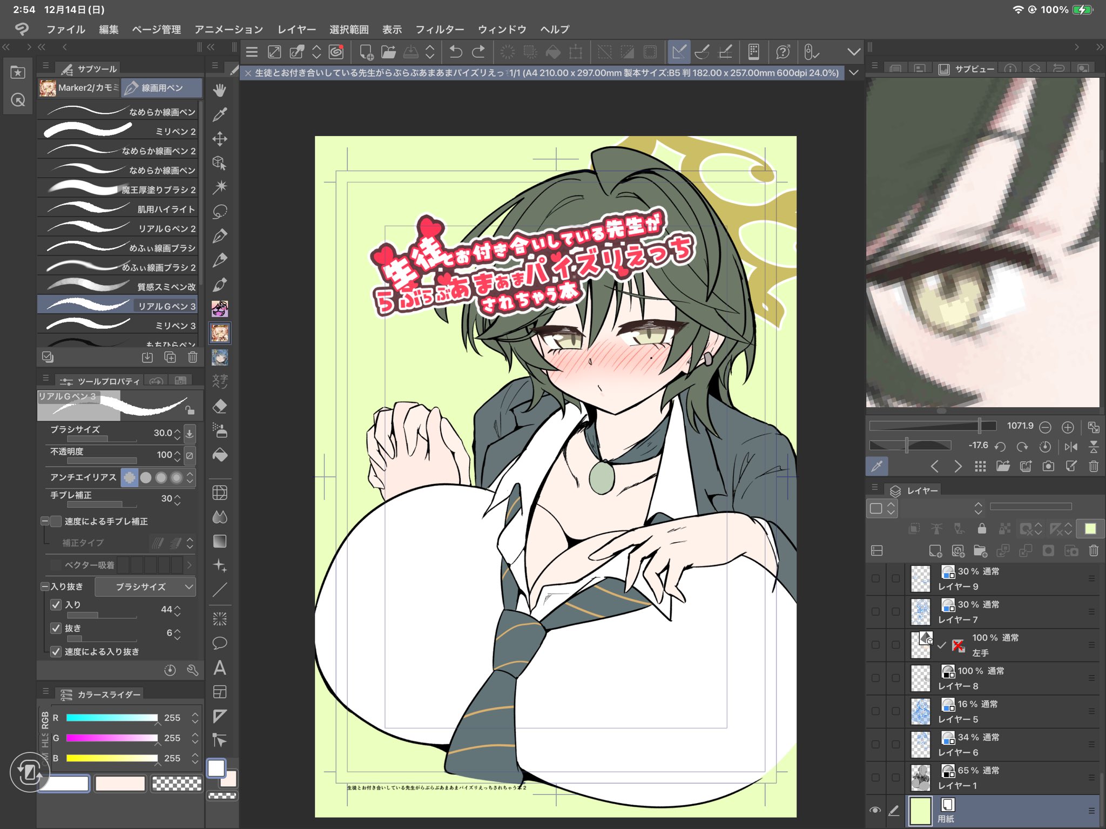Collapse the 入り抜き section expander
Screen dimensions: 1106x829
45,587
